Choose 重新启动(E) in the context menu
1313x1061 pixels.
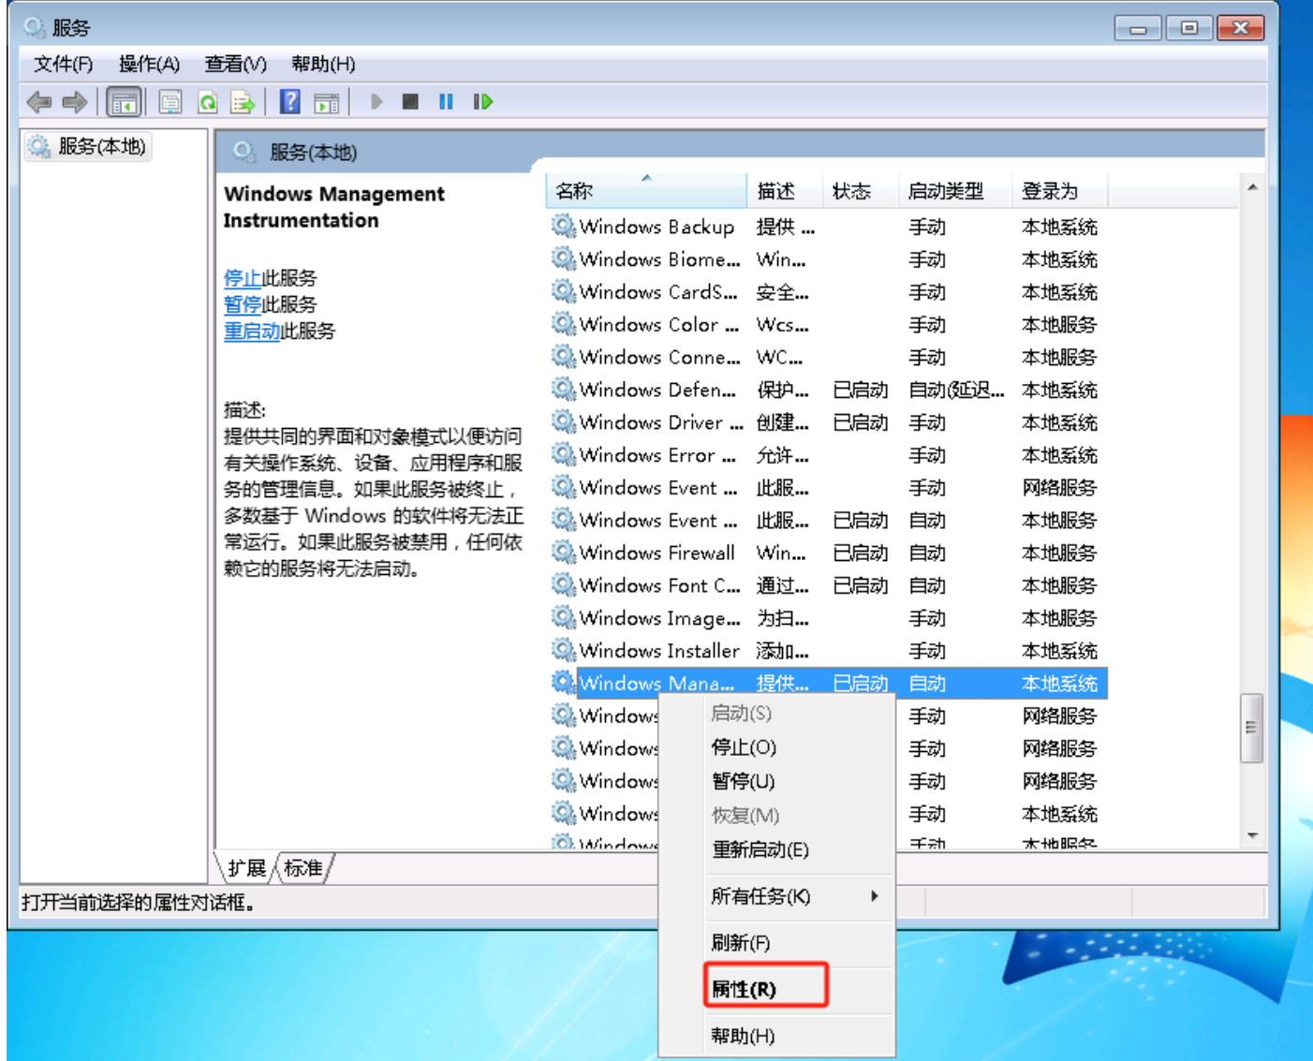click(x=776, y=849)
